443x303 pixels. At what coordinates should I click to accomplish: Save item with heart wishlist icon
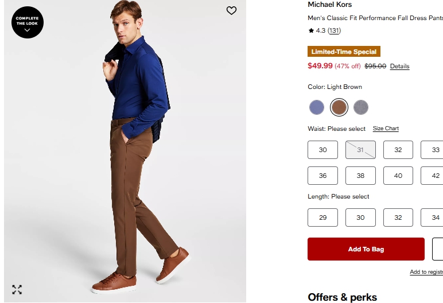231,10
